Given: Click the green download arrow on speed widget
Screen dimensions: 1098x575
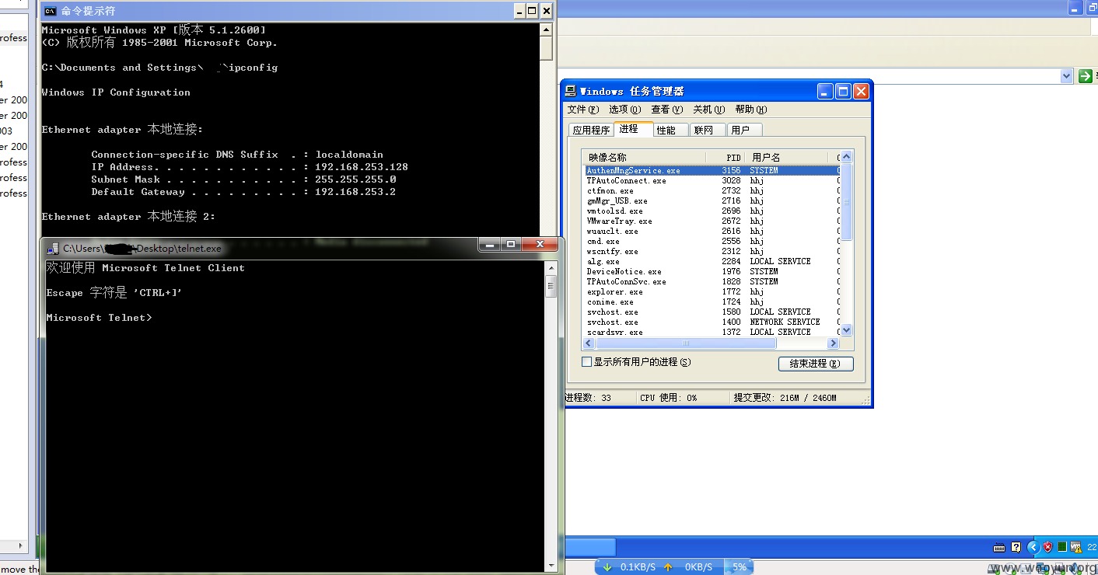Looking at the screenshot, I should coord(607,567).
